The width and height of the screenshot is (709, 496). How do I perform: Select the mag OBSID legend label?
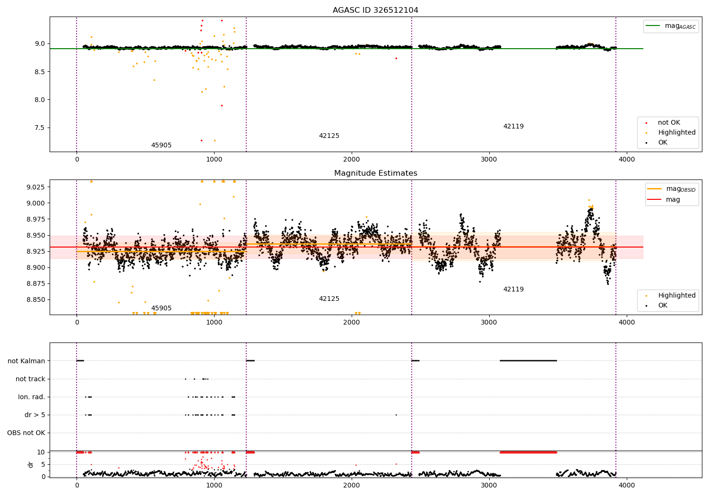click(681, 189)
